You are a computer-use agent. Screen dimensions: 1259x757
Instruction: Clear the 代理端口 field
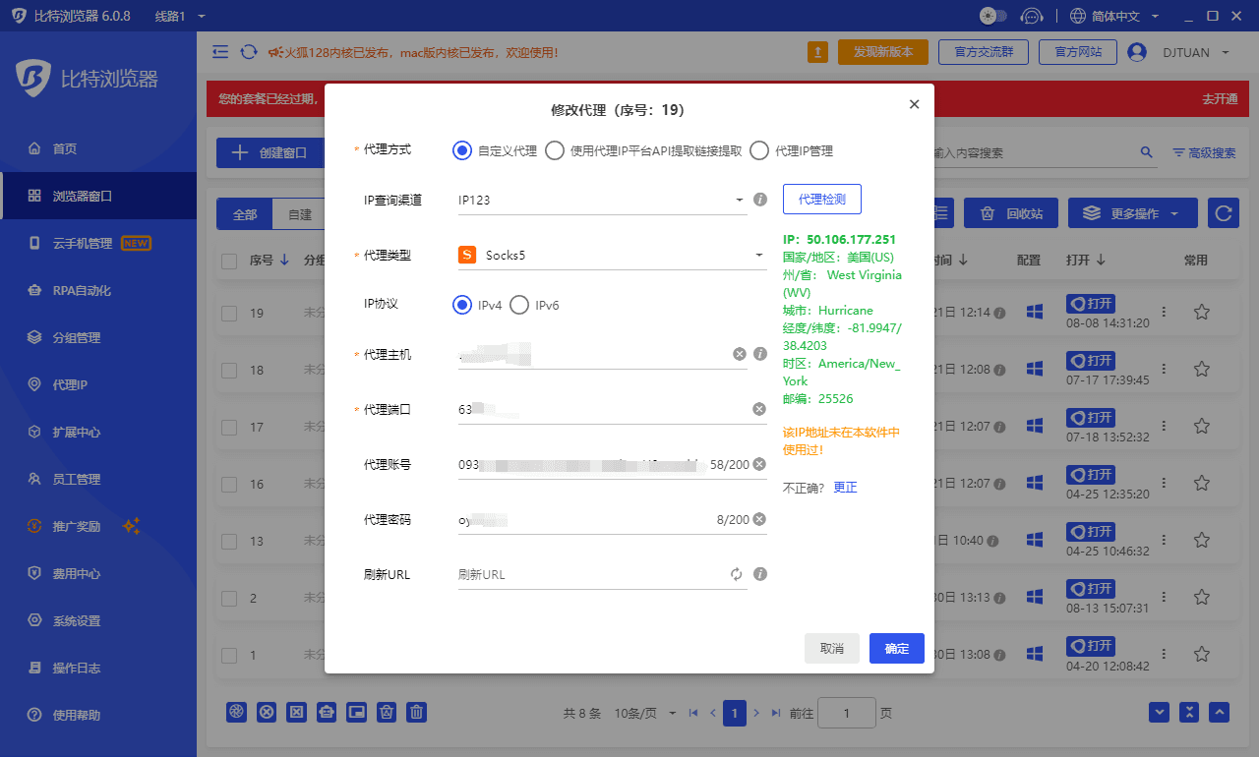click(759, 409)
